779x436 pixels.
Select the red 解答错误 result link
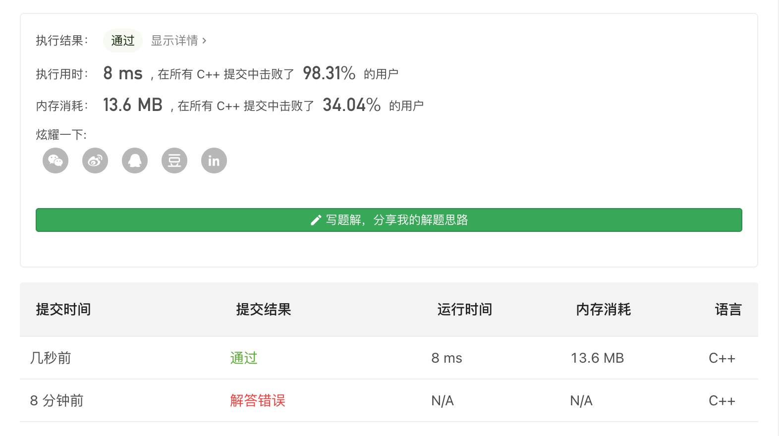[257, 400]
